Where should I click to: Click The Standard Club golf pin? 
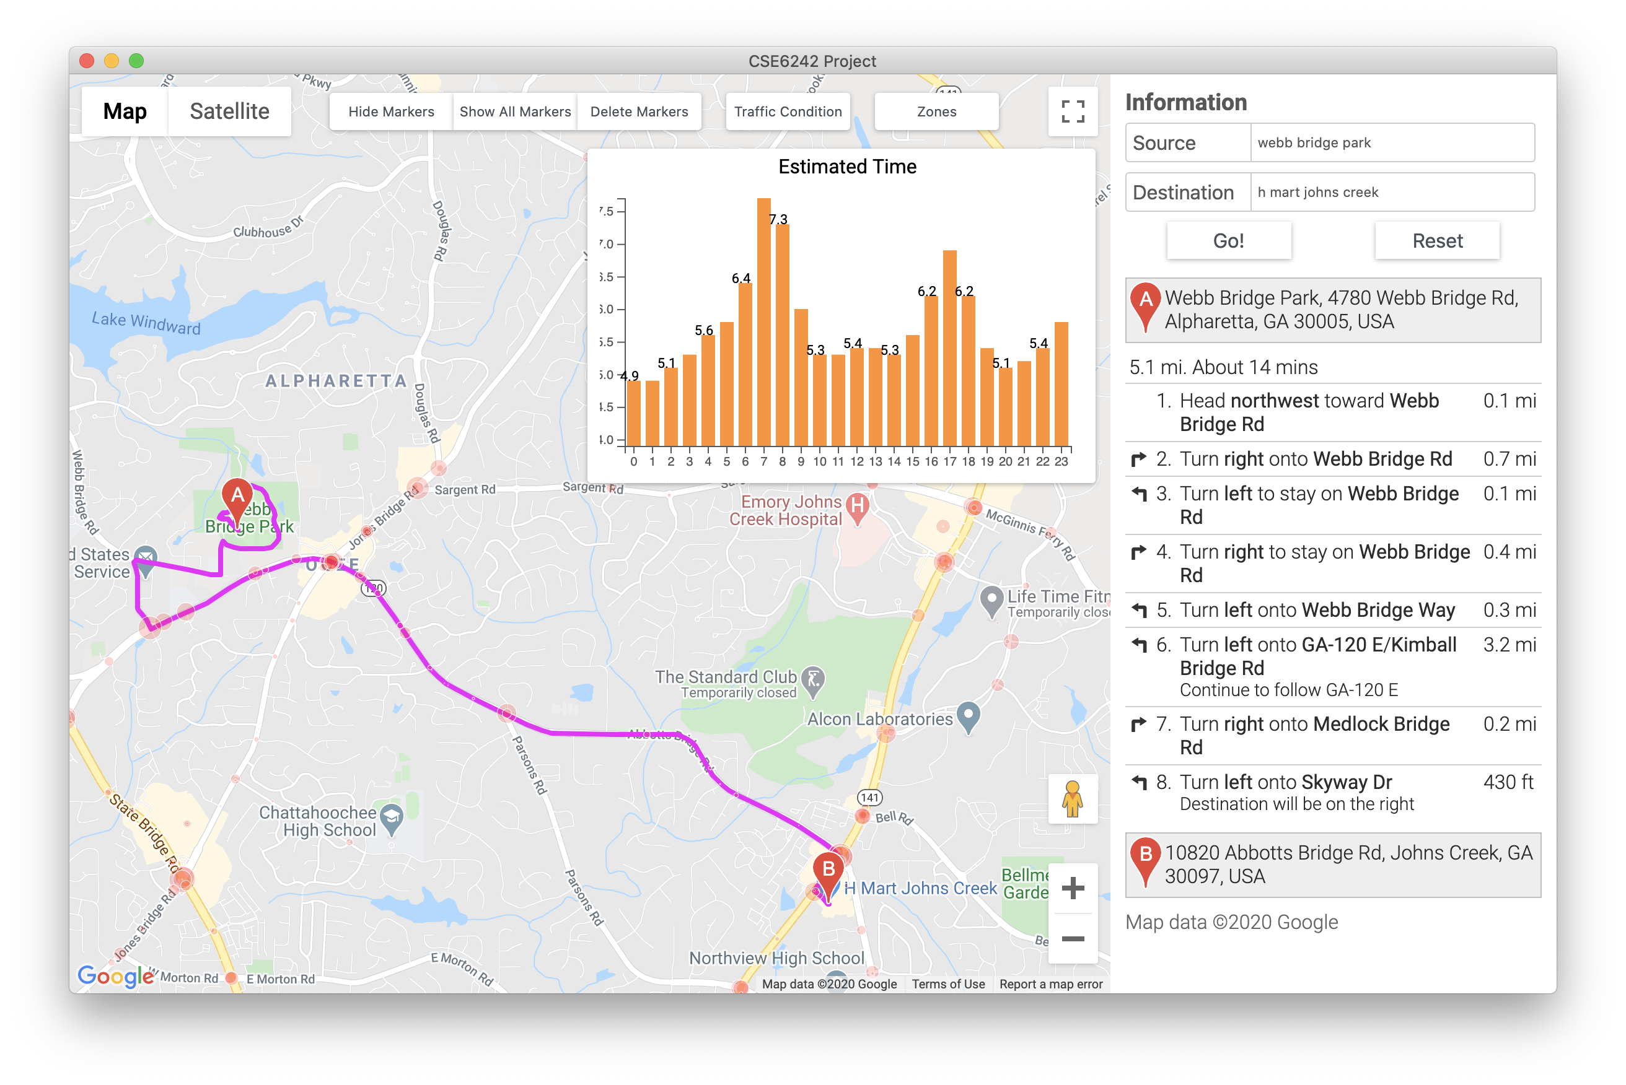click(814, 679)
